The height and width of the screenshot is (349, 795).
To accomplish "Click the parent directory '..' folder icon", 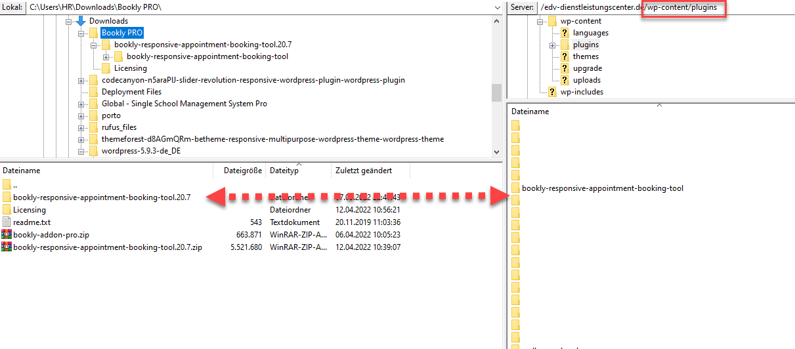I will point(7,185).
